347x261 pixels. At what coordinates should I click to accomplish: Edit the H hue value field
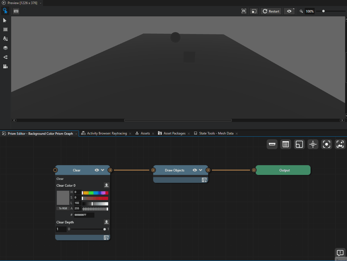(78, 192)
